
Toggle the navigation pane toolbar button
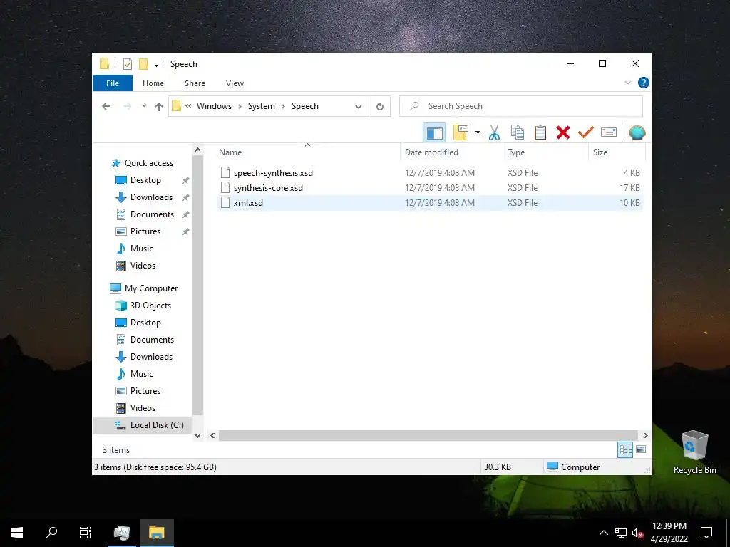[434, 133]
